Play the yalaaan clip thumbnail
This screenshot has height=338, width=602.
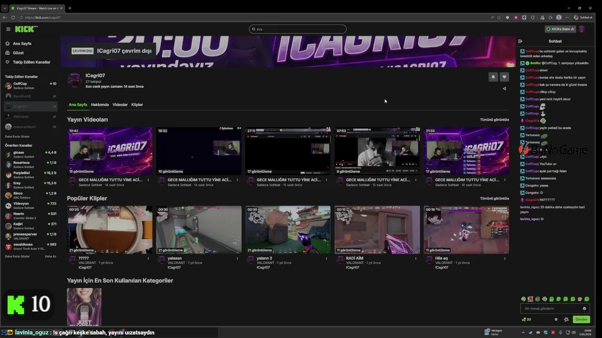199,230
